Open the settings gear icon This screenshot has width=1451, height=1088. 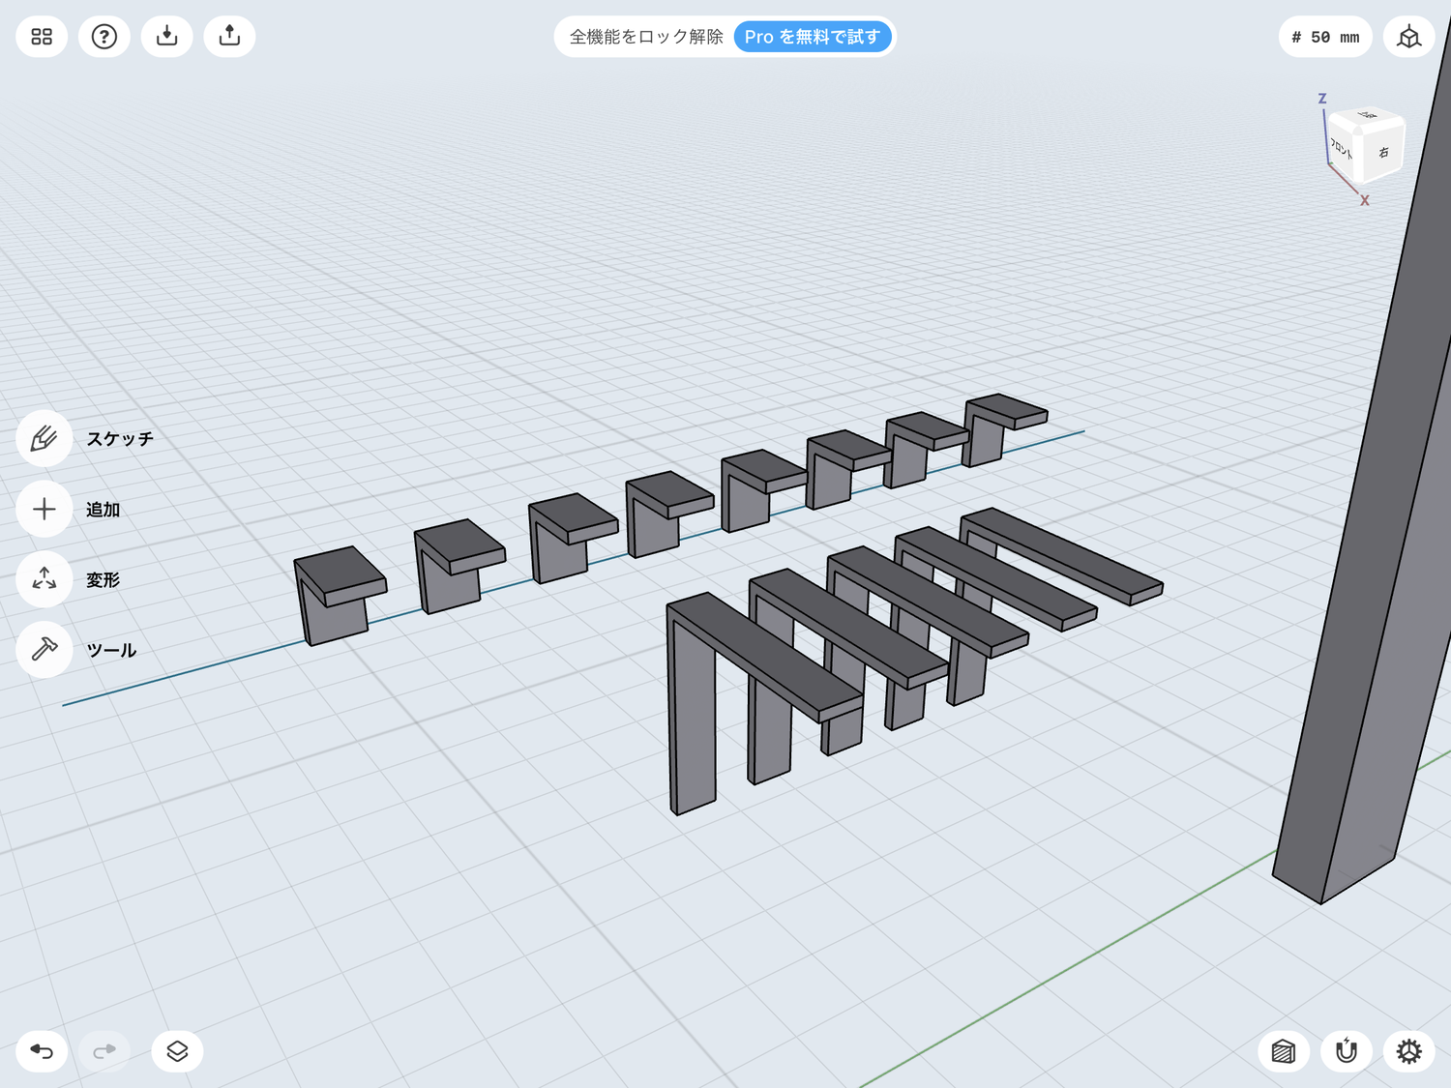point(1409,1051)
